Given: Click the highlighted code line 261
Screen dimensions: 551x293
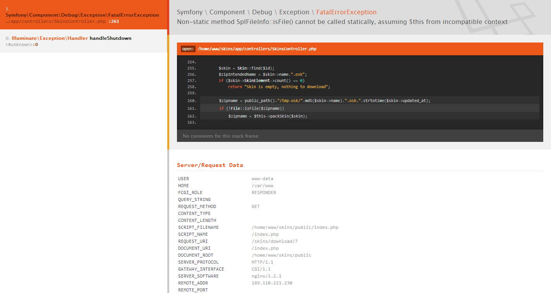Looking at the screenshot, I should (x=370, y=108).
